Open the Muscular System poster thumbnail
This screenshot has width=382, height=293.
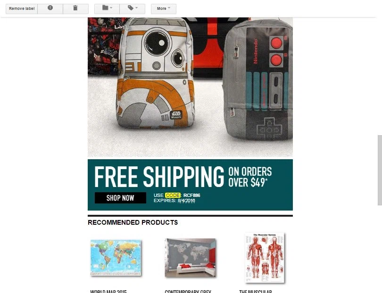265,258
